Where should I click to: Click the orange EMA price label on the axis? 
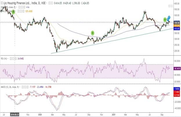coord(177,25)
